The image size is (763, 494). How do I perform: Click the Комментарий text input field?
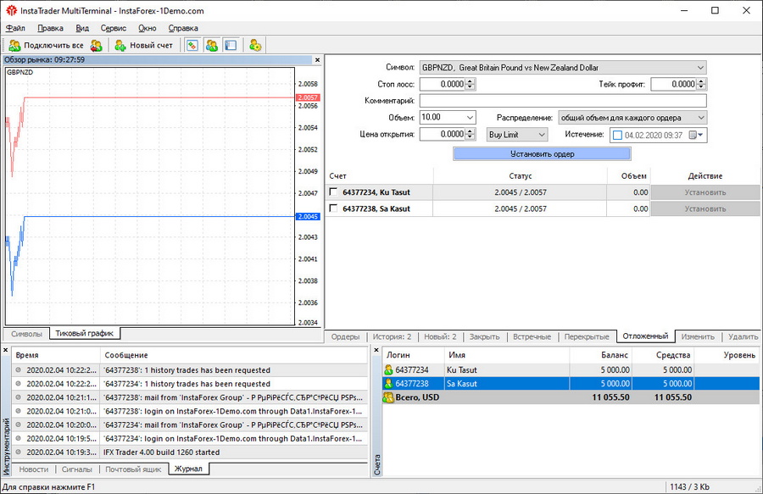click(563, 101)
